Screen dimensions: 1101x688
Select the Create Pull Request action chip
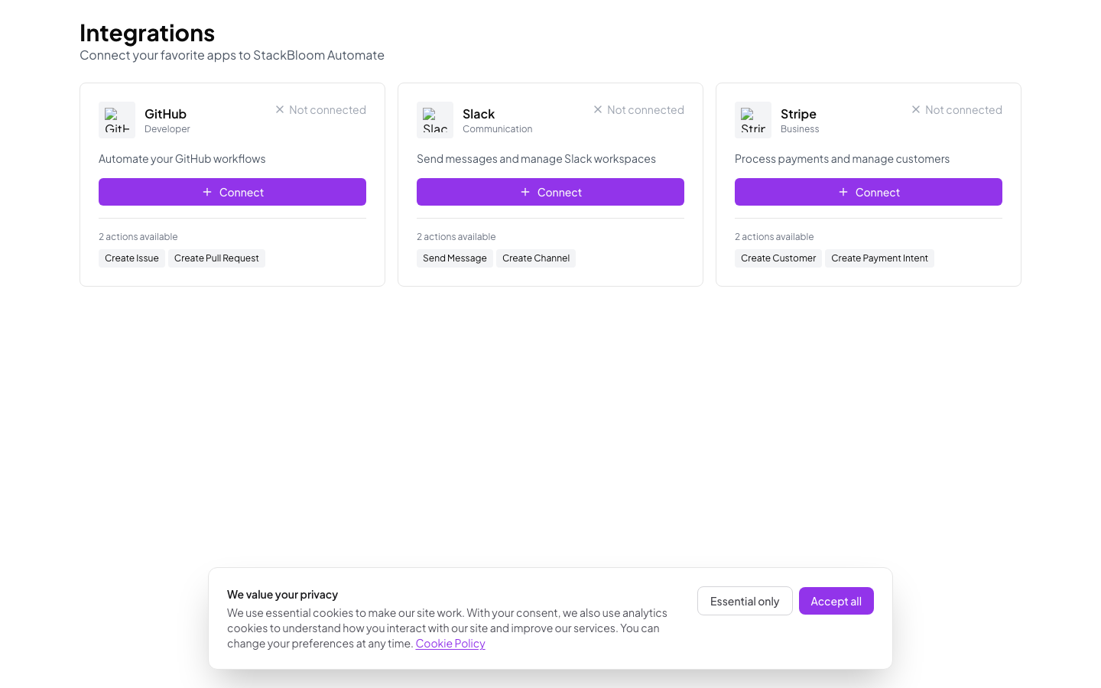[x=216, y=258]
